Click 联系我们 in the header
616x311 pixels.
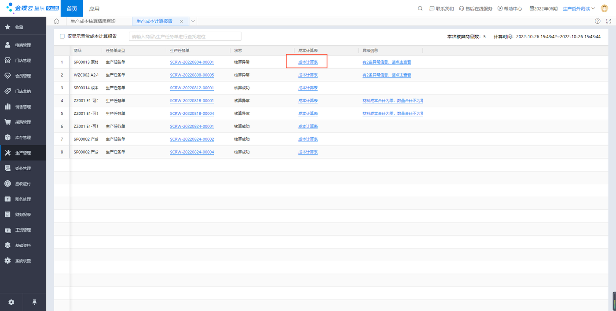441,8
